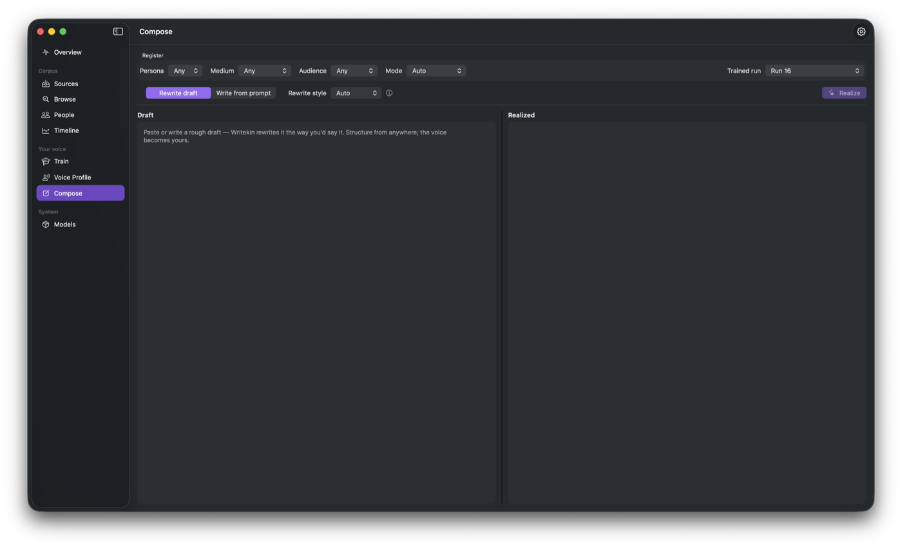Maximize window with green button
The width and height of the screenshot is (902, 548).
(63, 32)
